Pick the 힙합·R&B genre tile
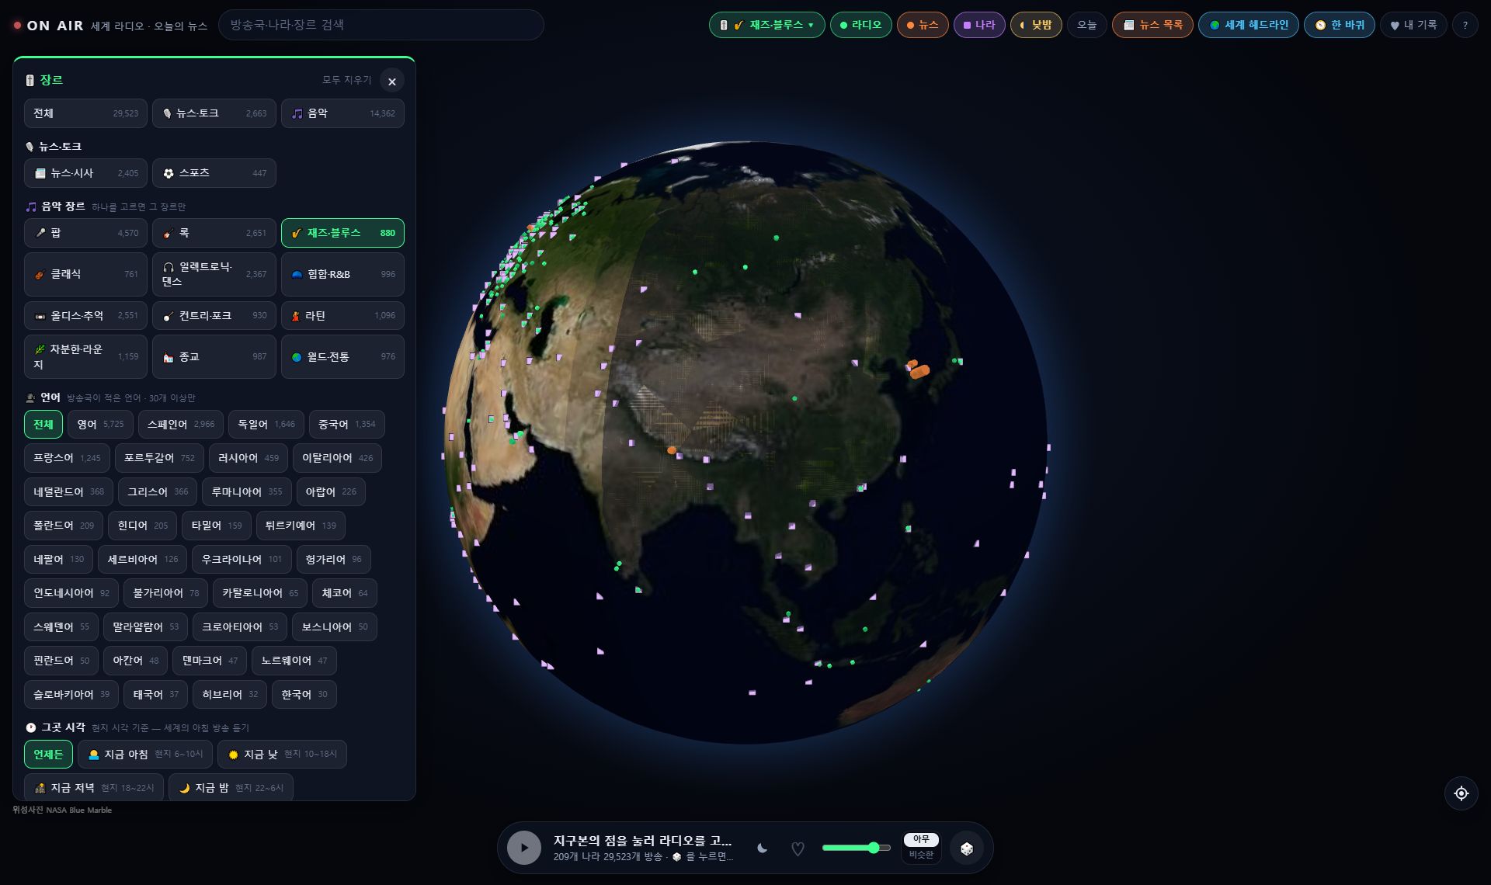The height and width of the screenshot is (885, 1491). pos(342,274)
